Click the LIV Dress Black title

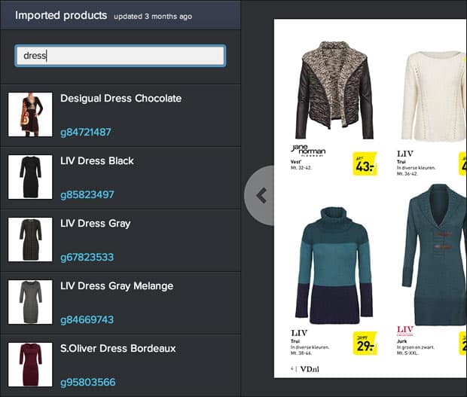97,161
